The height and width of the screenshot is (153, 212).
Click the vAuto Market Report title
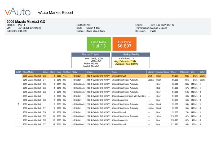coord(56,13)
